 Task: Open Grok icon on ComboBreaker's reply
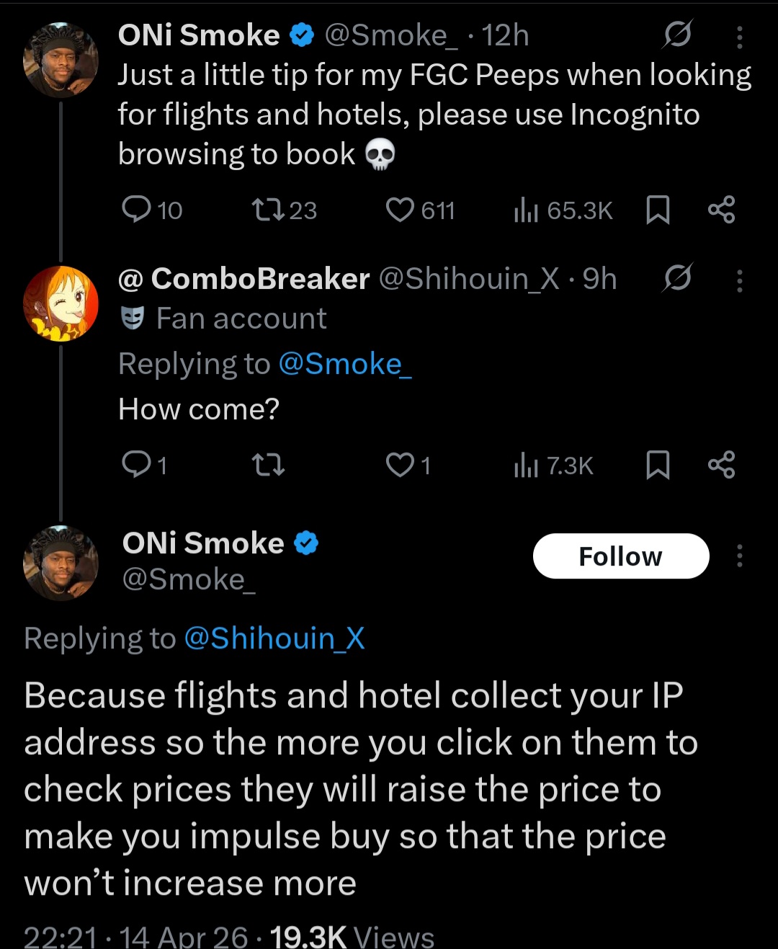(x=677, y=278)
